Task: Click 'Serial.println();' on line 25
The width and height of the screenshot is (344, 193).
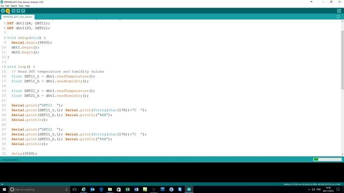Action: coord(30,120)
